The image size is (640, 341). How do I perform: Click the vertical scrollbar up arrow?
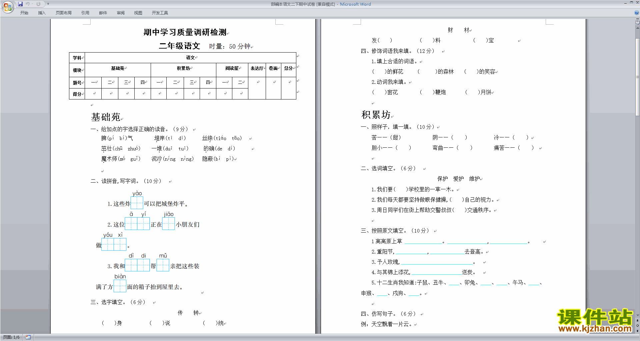point(637,28)
